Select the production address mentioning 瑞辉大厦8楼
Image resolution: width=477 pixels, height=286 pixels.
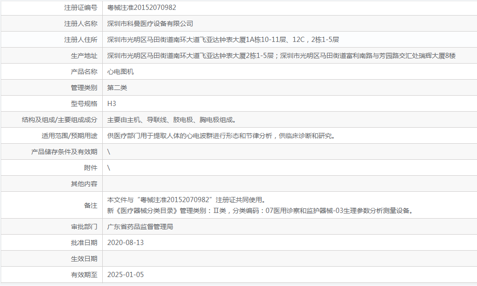(281, 56)
